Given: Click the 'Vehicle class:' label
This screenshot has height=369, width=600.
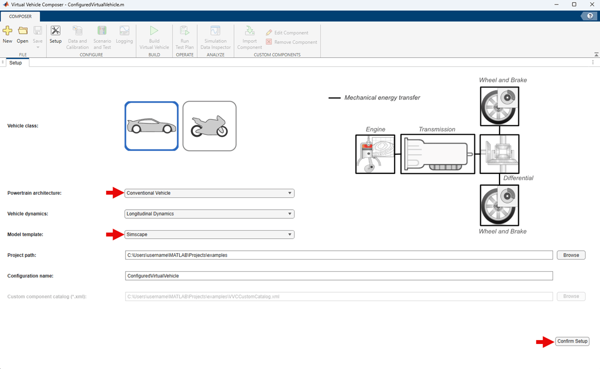Looking at the screenshot, I should pos(23,126).
